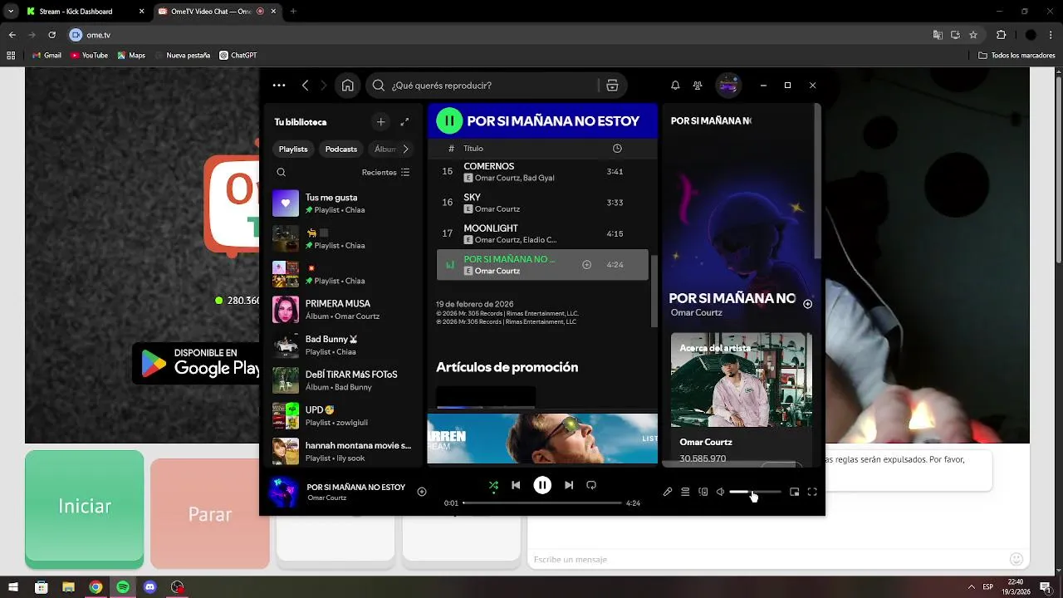Viewport: 1063px width, 598px height.
Task: Open Recientes sort options
Action: point(385,172)
